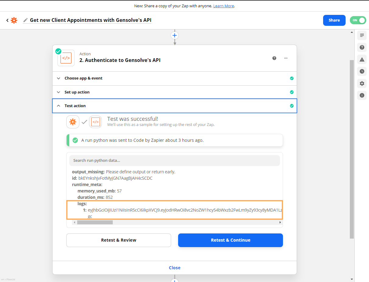Open sidebar warning alerts icon
This screenshot has width=369, height=282.
pos(362,59)
